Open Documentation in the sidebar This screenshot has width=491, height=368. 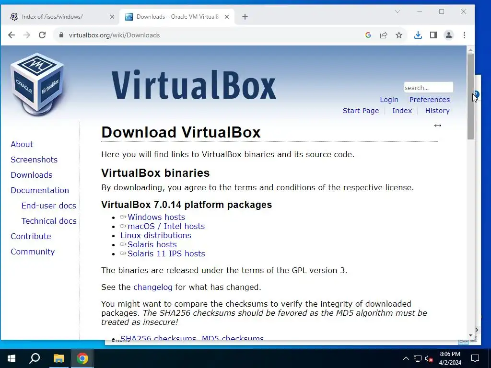(x=40, y=190)
